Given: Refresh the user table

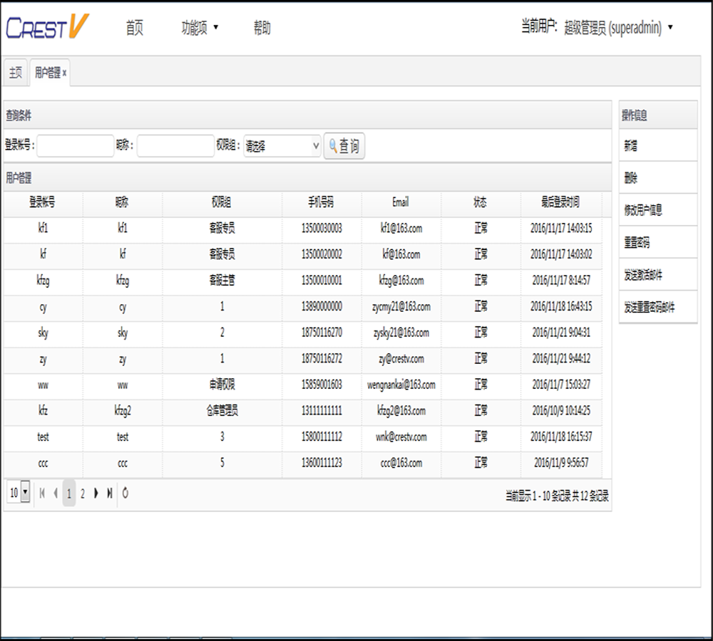Looking at the screenshot, I should [125, 493].
